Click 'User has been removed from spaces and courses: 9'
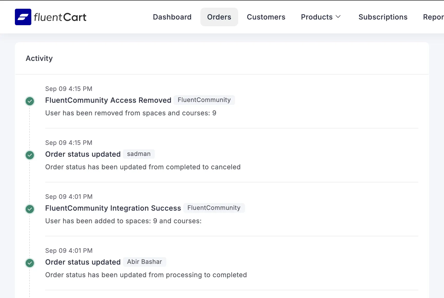 tap(131, 113)
